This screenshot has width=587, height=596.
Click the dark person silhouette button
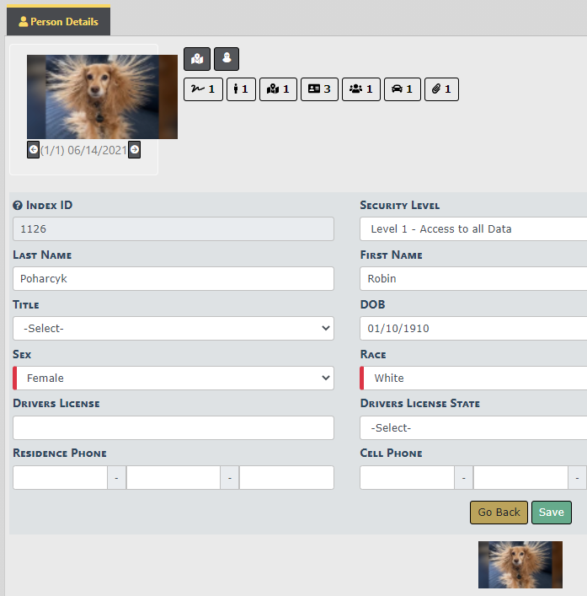click(x=227, y=59)
